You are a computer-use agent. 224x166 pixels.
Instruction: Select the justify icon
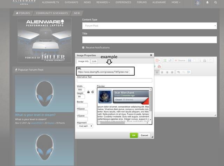click(172, 72)
